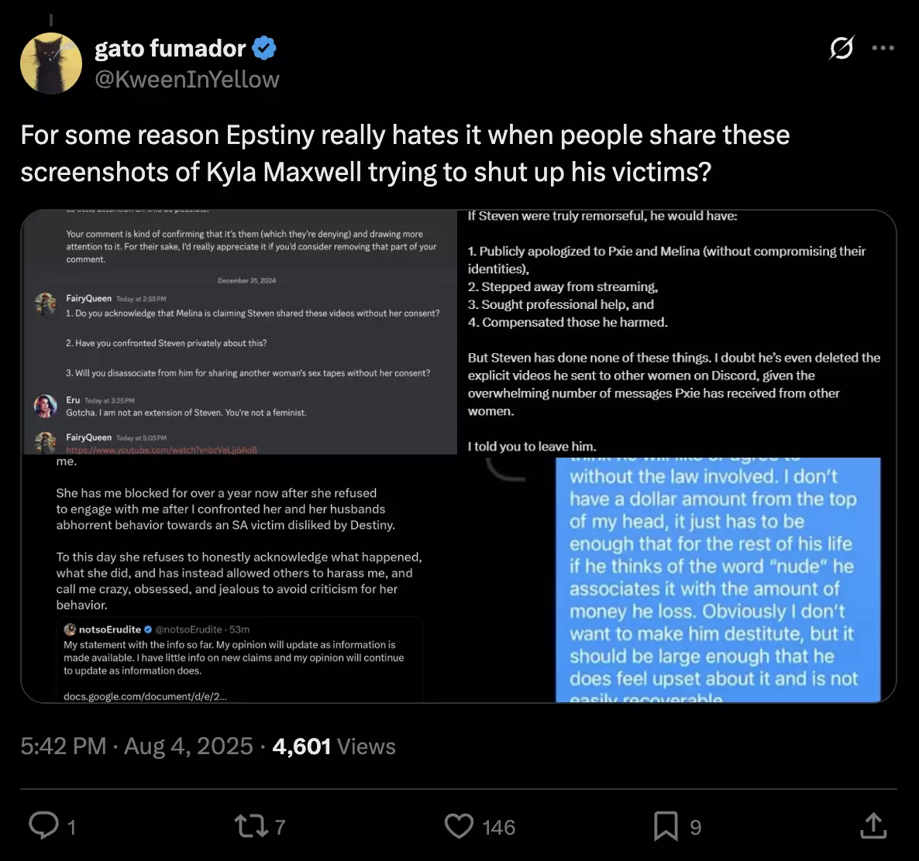Bookmark this tweet
The image size is (919, 861).
(x=666, y=825)
